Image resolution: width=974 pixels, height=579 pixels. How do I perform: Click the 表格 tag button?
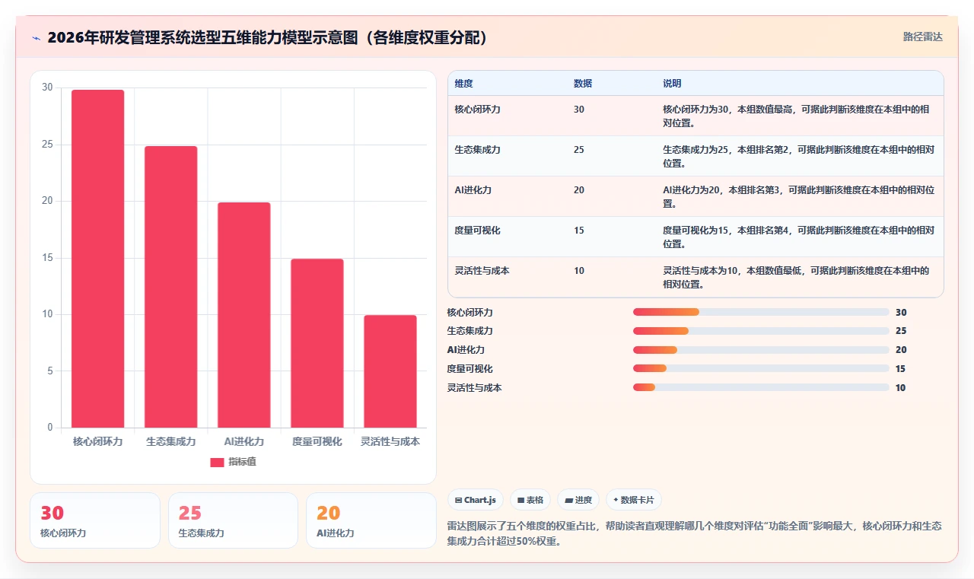[x=530, y=500]
